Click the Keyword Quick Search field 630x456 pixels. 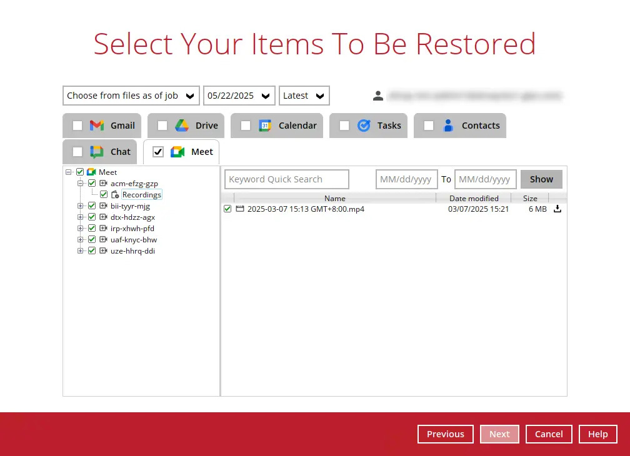(x=287, y=179)
